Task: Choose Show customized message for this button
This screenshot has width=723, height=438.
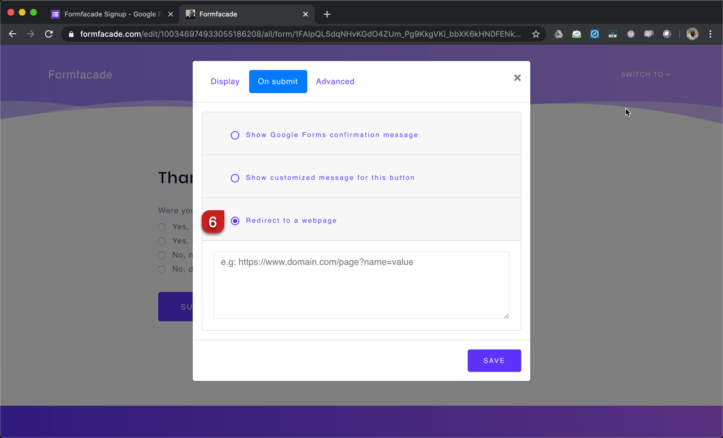Action: pyautogui.click(x=235, y=178)
